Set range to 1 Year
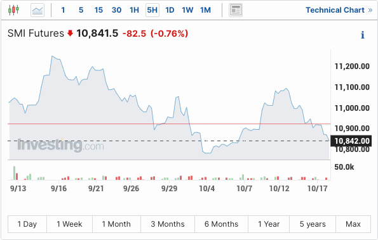The image size is (378, 240). [269, 224]
